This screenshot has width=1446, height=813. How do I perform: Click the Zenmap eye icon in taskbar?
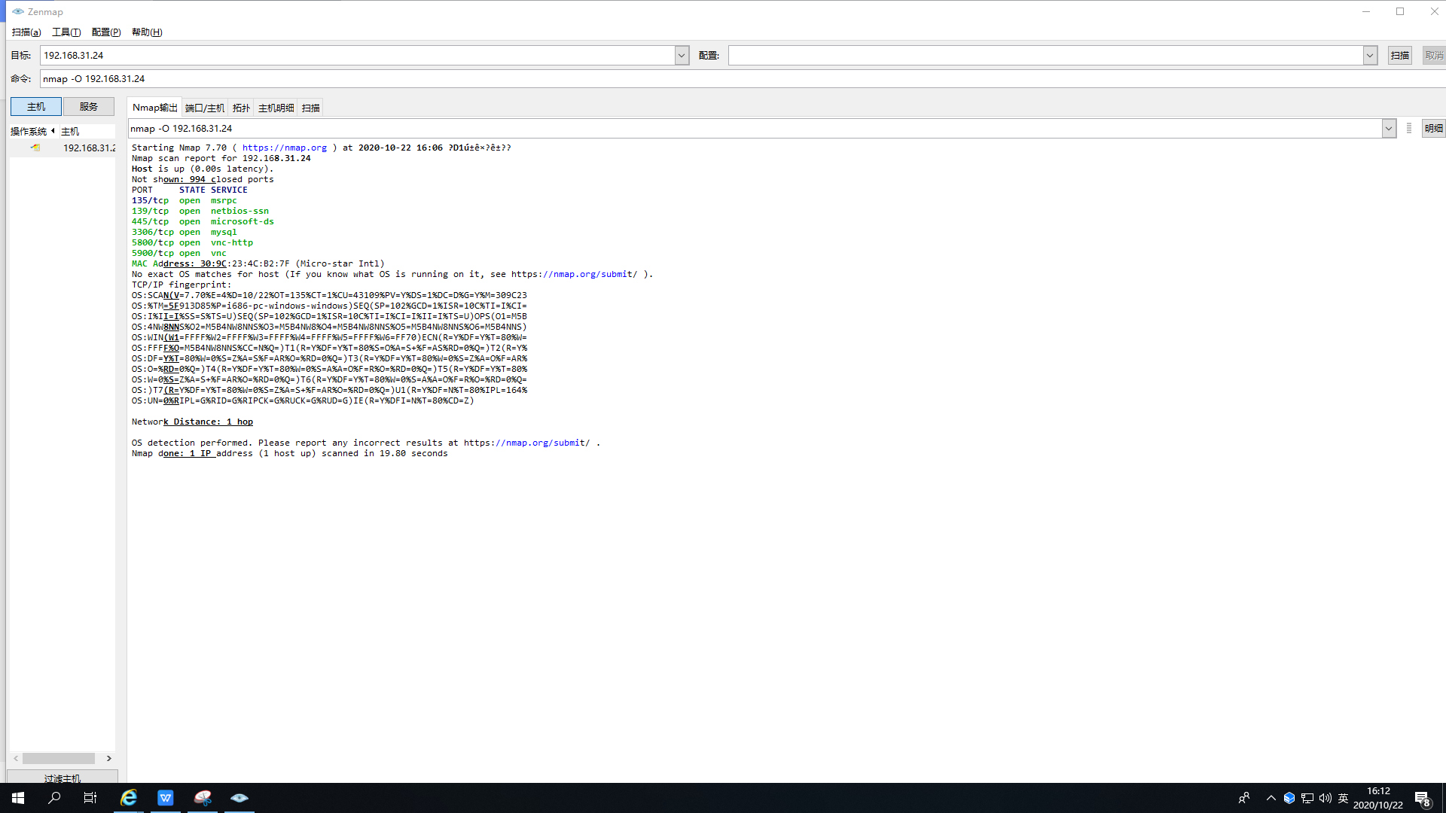[x=239, y=798]
